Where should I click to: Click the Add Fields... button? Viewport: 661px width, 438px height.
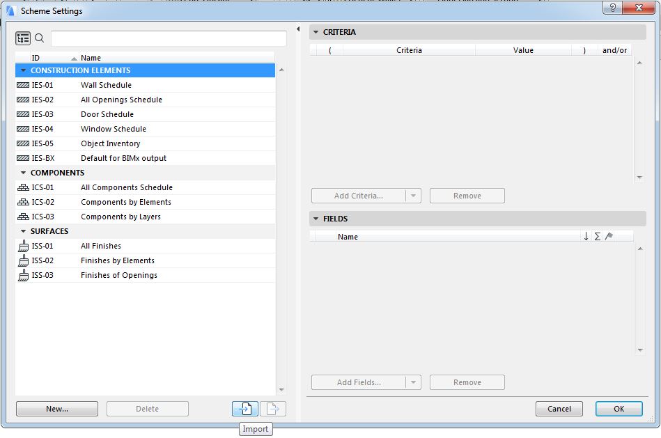(x=359, y=382)
